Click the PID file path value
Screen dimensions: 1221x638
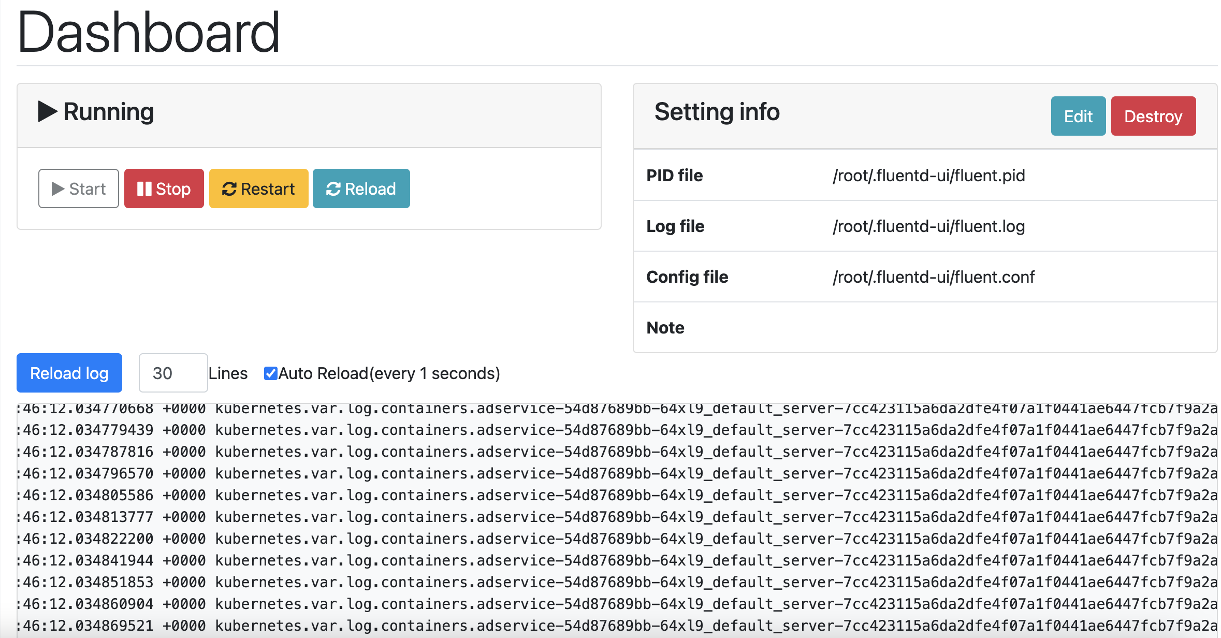pyautogui.click(x=928, y=176)
